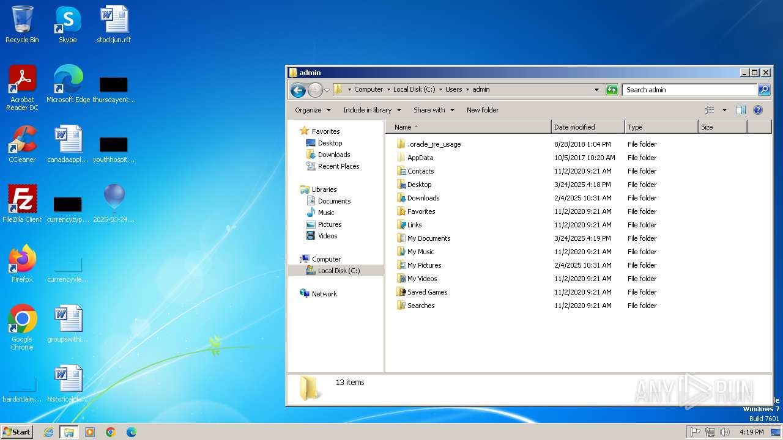
Task: Click the Explorer Forward arrow button
Action: point(315,90)
